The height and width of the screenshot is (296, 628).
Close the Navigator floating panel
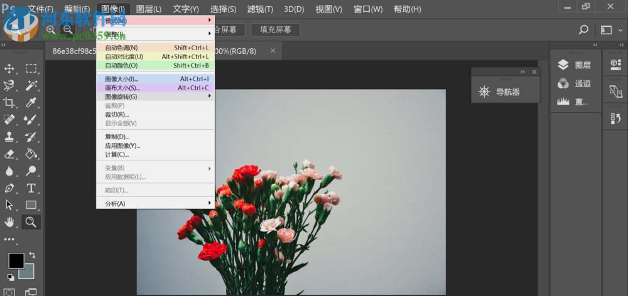click(x=534, y=72)
